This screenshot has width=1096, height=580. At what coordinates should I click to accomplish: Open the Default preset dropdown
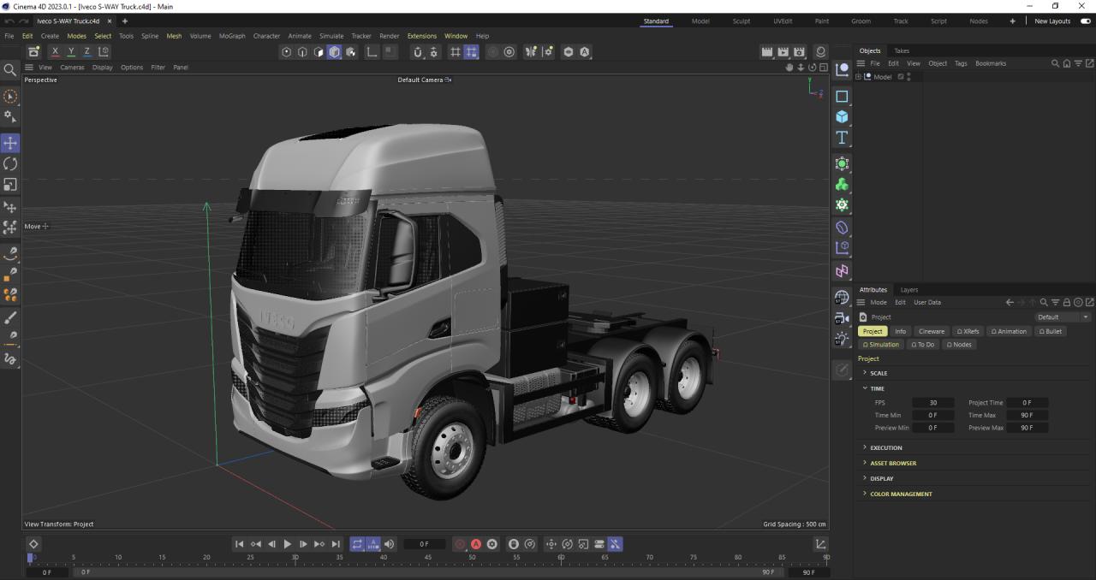click(1063, 317)
